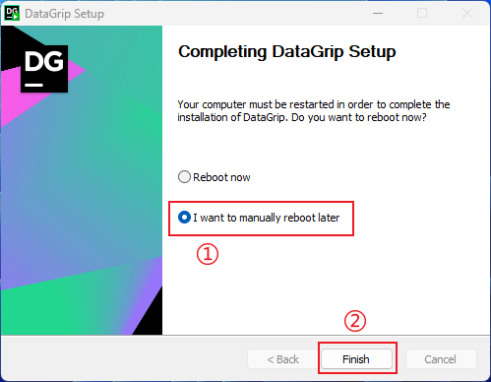
Task: Cancel the setup wizard
Action: click(x=441, y=359)
